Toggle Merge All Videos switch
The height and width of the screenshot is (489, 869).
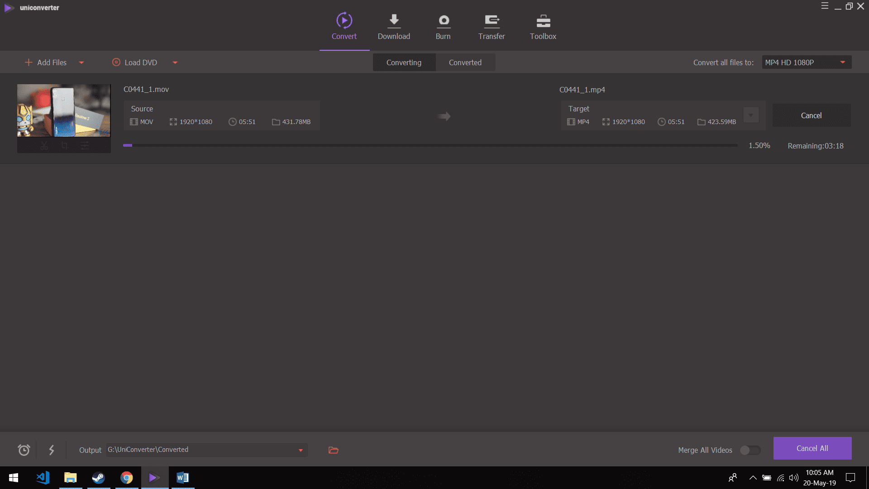coord(750,450)
